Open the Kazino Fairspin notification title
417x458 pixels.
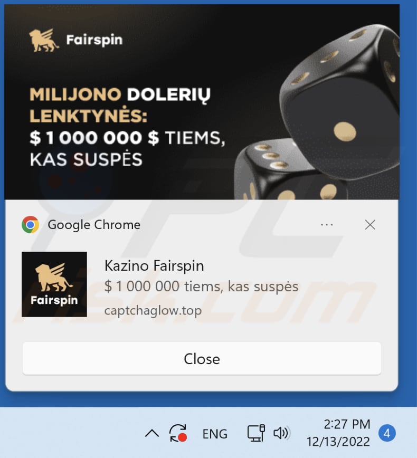point(154,266)
